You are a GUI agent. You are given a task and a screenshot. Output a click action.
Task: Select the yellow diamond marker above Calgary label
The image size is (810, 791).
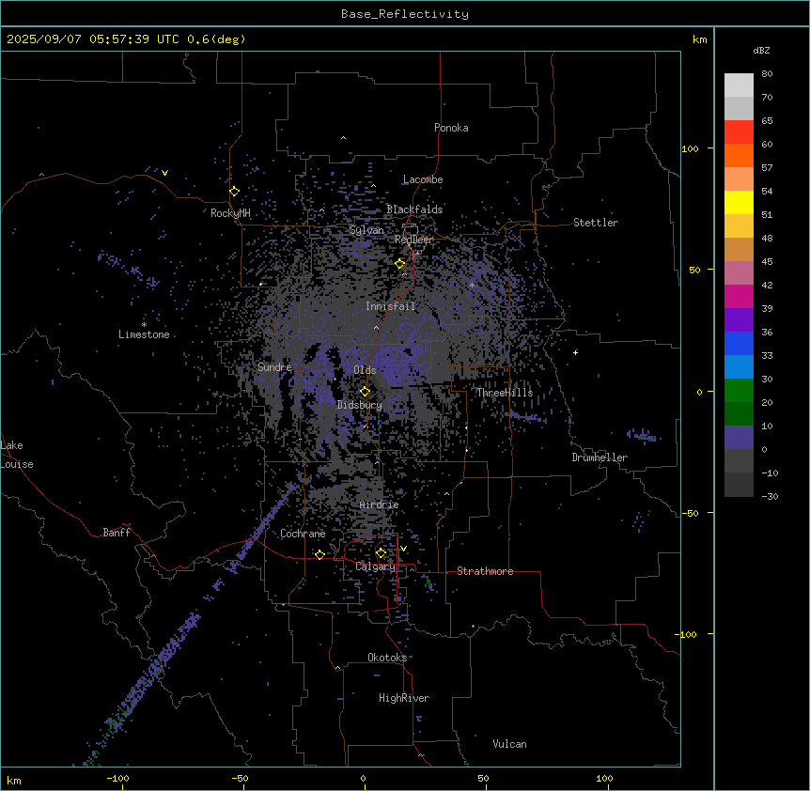(x=381, y=553)
